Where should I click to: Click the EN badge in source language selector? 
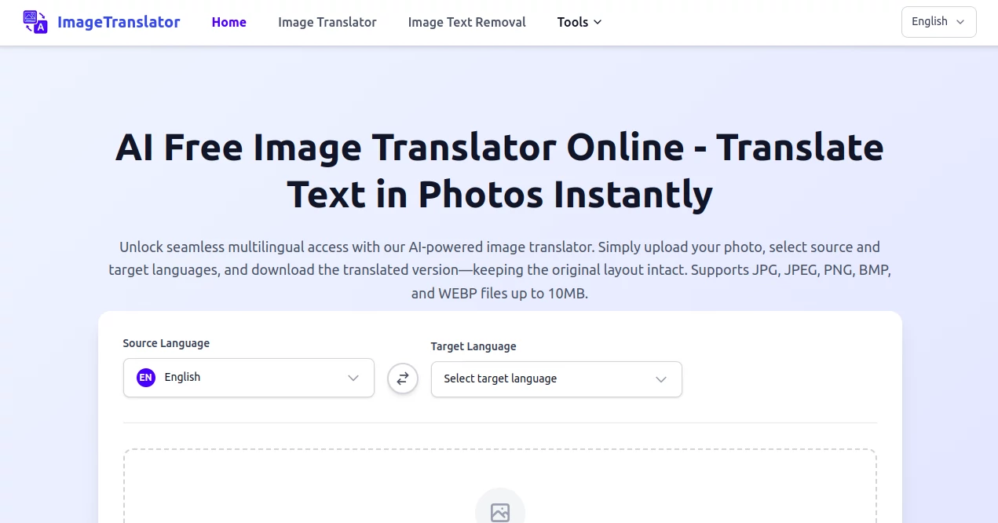(x=145, y=378)
